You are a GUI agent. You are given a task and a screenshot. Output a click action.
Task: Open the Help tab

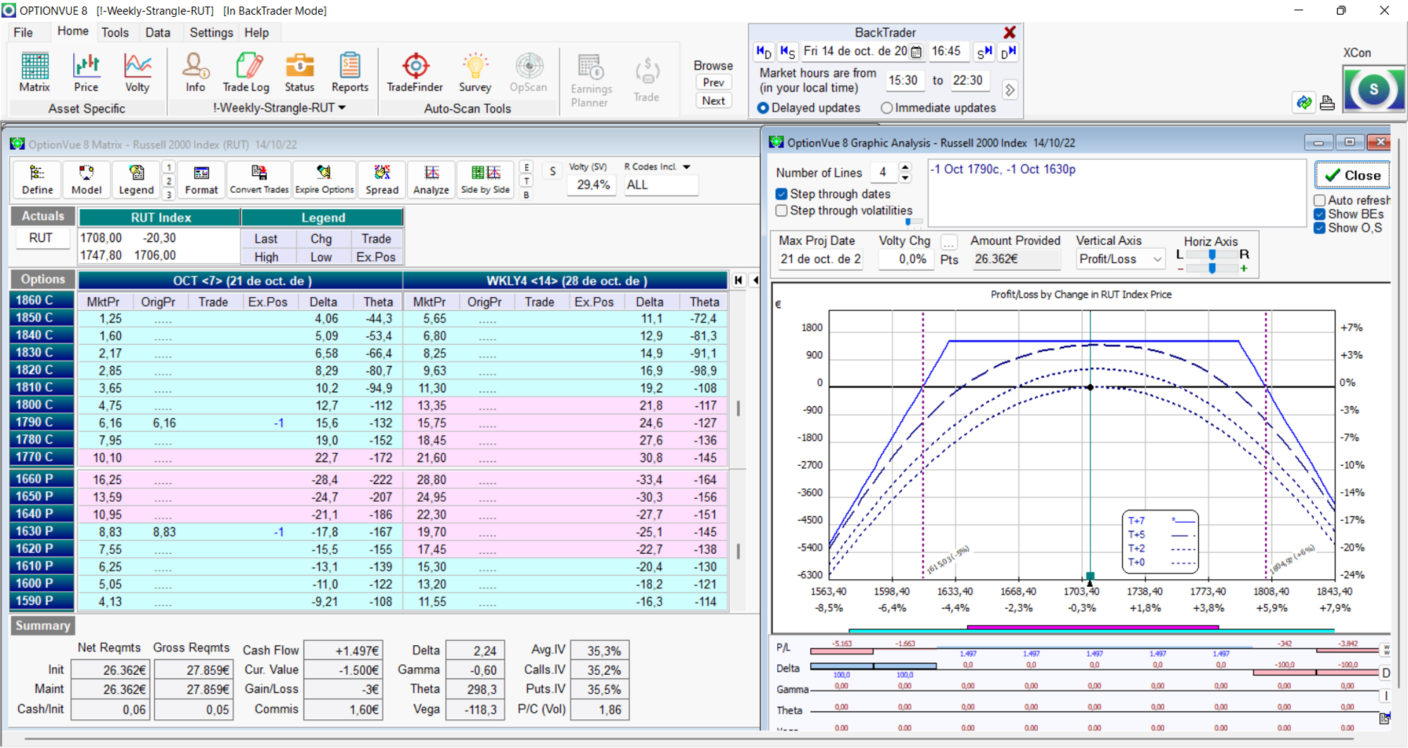(256, 32)
